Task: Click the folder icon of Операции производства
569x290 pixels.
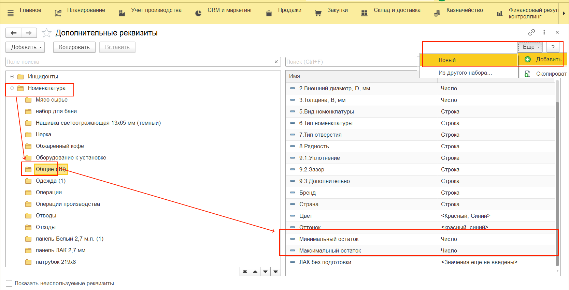Action: coord(28,204)
